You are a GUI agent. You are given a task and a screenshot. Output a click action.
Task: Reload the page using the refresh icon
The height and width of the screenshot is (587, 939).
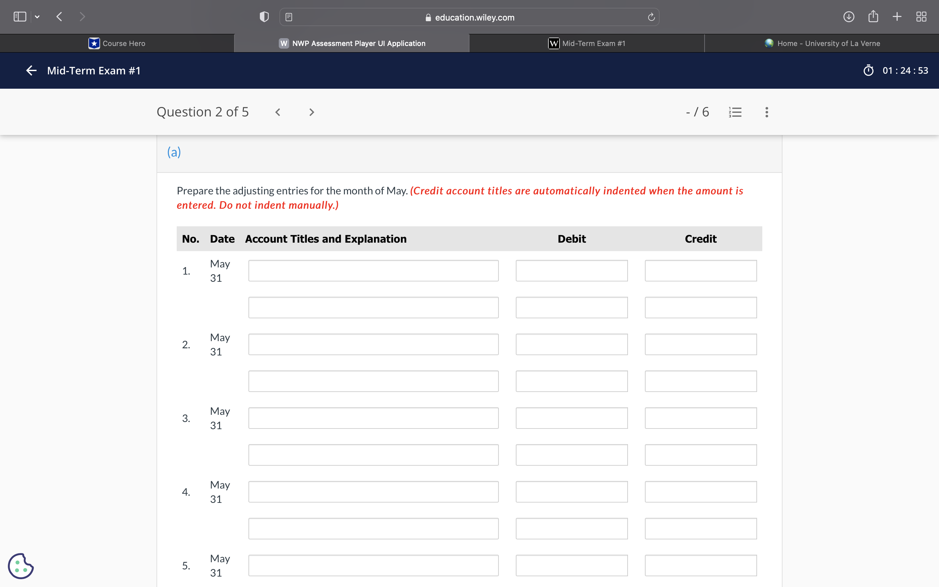(x=651, y=17)
